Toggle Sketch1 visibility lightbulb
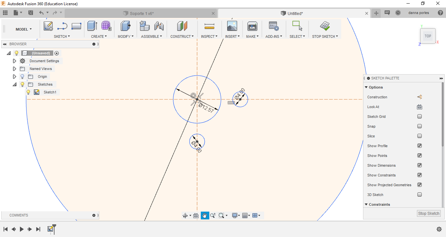The height and width of the screenshot is (237, 446). click(28, 92)
